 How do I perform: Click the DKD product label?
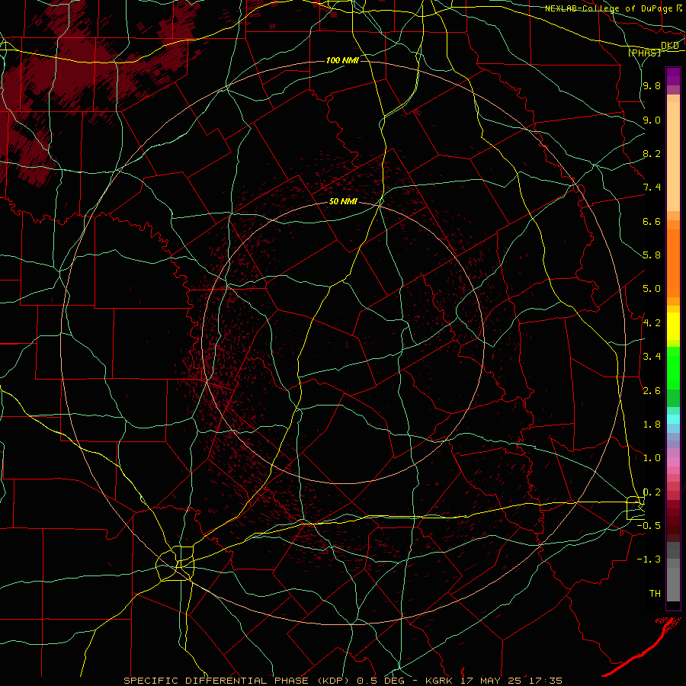pyautogui.click(x=670, y=46)
